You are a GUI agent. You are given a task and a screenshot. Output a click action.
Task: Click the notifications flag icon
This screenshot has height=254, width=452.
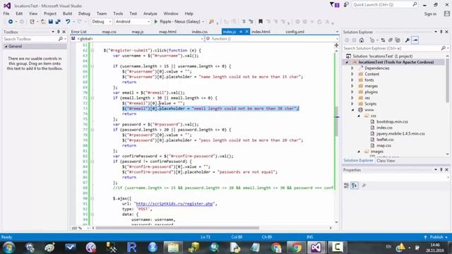pyautogui.click(x=334, y=5)
